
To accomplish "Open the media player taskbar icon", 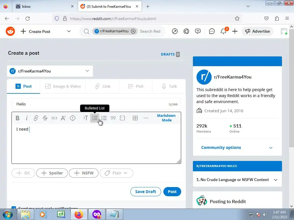I will point(43,214).
